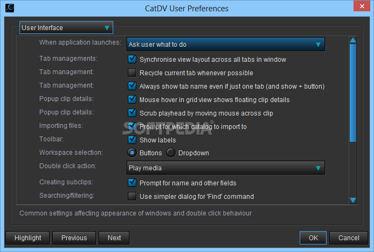Click the 'When application launches:' label

tap(80, 42)
